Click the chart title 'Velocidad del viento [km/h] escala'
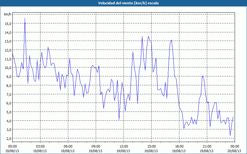247x154 pixels. (x=128, y=3)
